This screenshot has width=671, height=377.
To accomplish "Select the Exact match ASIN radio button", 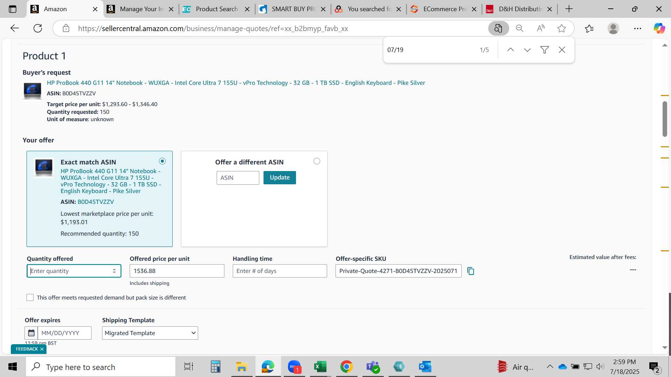I will point(162,161).
